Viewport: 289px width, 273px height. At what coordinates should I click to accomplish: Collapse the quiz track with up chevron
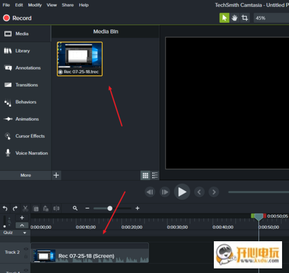click(22, 225)
